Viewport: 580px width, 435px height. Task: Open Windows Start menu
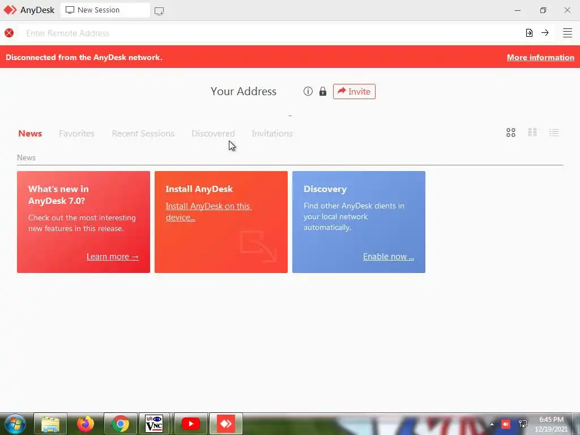tap(15, 424)
